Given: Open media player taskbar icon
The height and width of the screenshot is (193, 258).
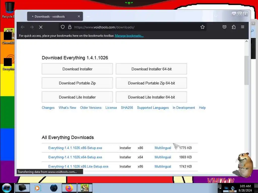Looking at the screenshot, I should (37, 188).
